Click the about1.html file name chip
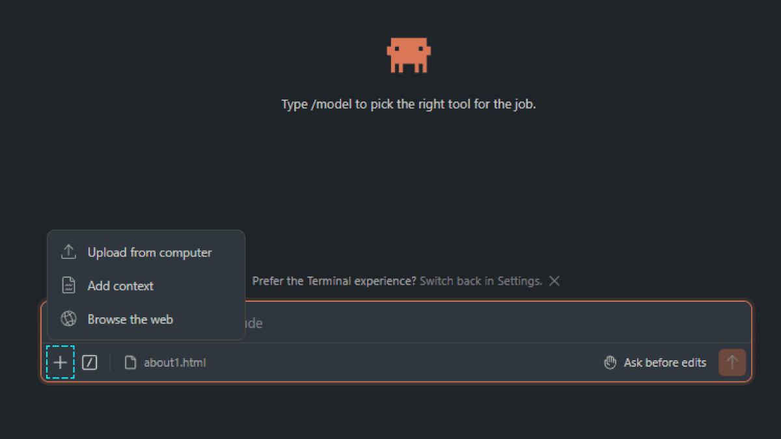Image resolution: width=781 pixels, height=439 pixels. pyautogui.click(x=174, y=363)
